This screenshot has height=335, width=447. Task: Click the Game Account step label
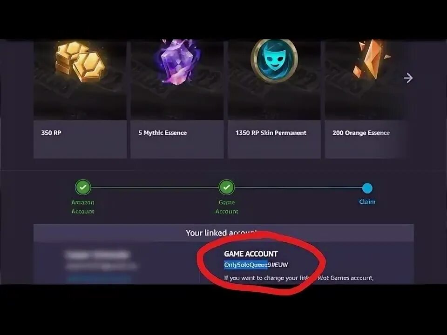[227, 207]
